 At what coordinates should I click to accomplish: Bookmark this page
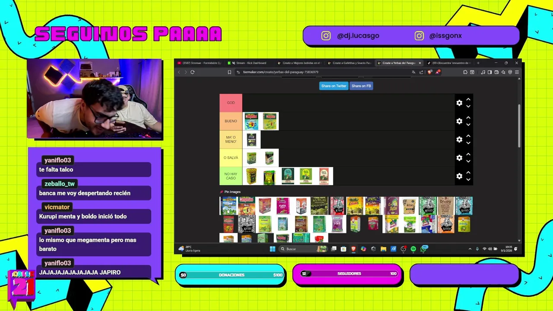229,72
